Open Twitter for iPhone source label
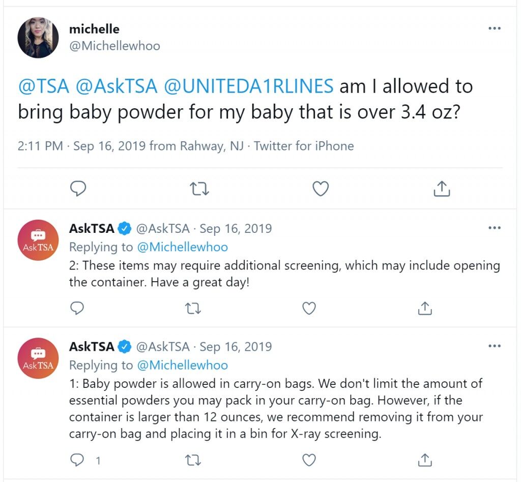521x482 pixels. (x=304, y=146)
